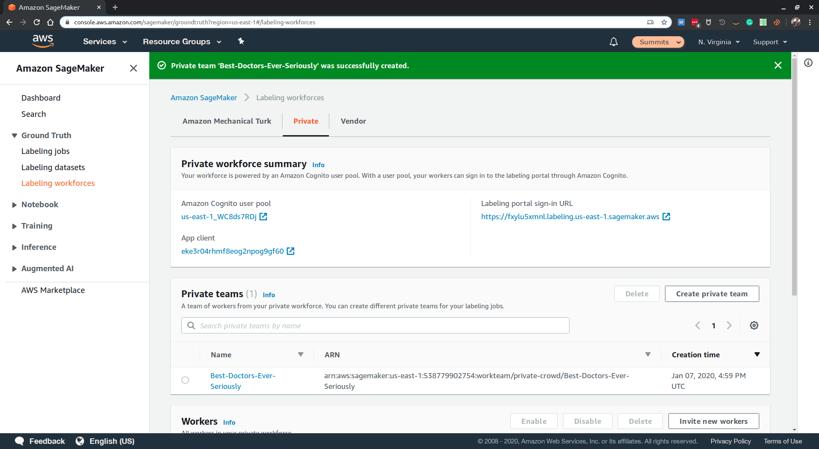Expand the Training section
The image size is (819, 449).
(15, 226)
